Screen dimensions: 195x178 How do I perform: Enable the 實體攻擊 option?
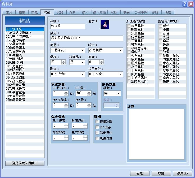(97, 122)
